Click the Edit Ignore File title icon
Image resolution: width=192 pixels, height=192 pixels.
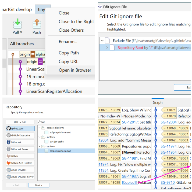pyautogui.click(x=100, y=7)
